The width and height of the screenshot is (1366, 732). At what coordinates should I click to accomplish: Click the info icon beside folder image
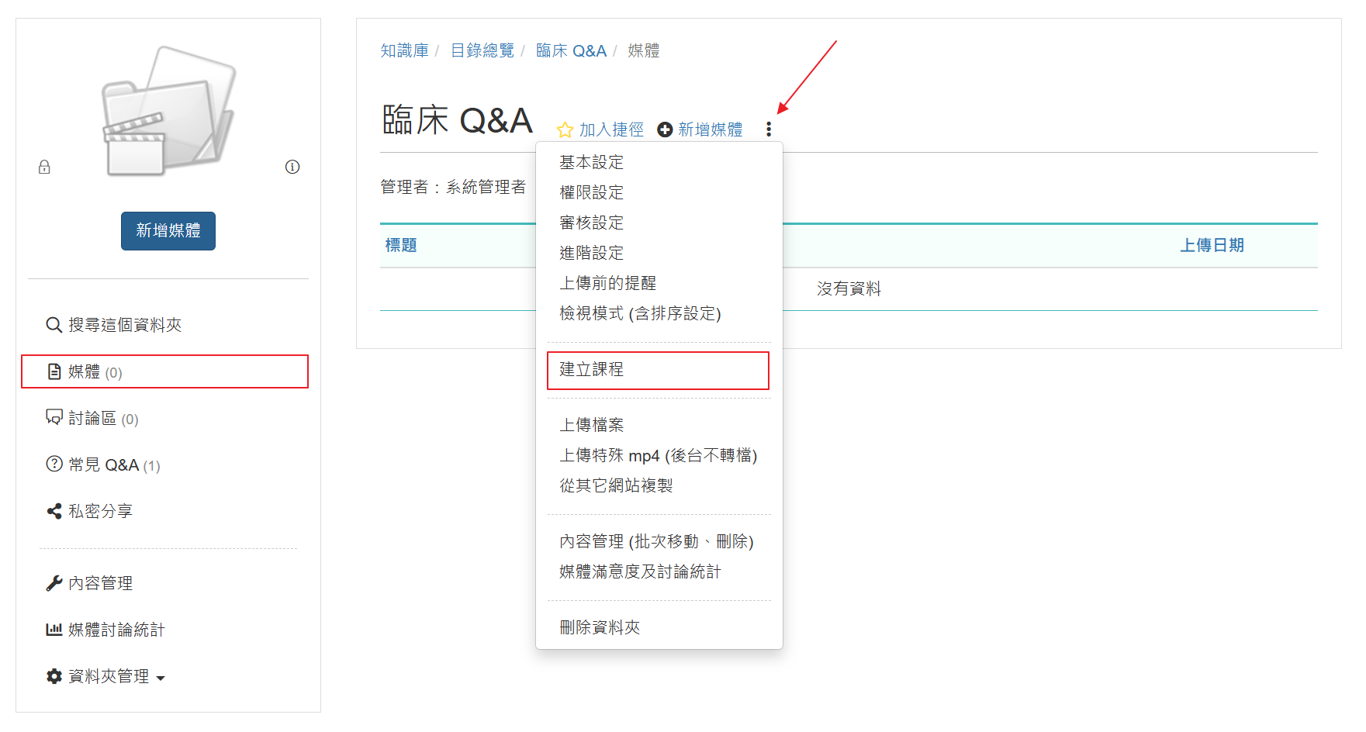(x=292, y=167)
